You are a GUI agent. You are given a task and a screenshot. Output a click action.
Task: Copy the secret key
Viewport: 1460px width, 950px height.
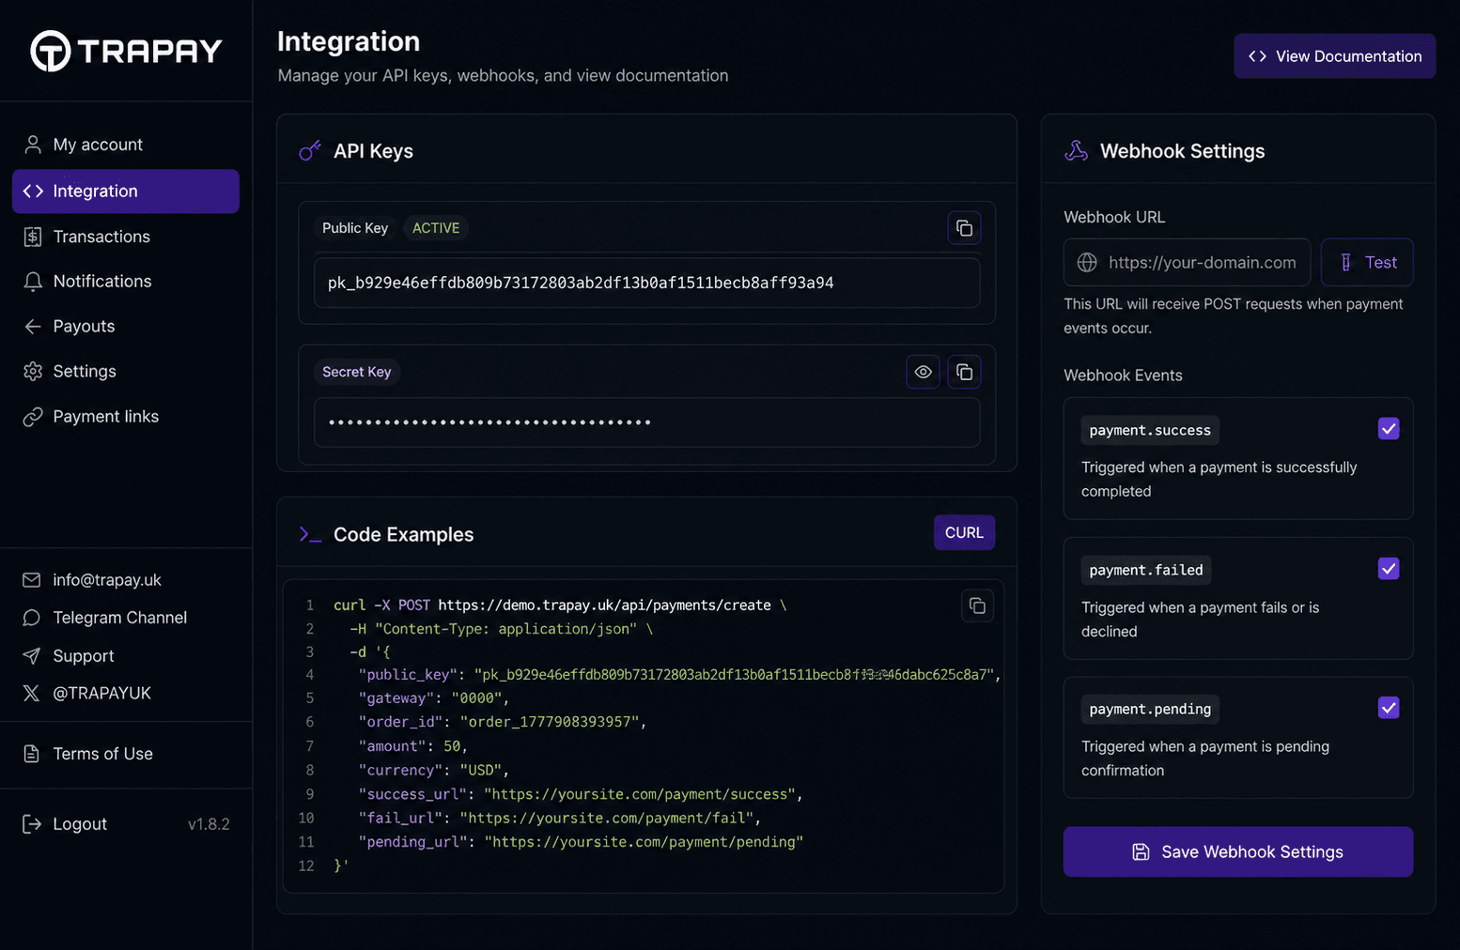point(964,372)
